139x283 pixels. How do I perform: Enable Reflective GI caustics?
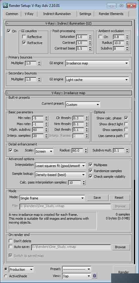[24, 37]
